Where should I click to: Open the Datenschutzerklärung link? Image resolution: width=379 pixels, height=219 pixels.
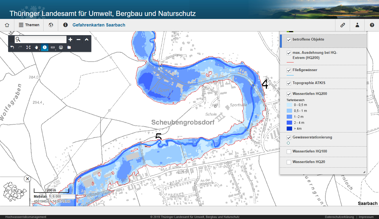point(339,217)
